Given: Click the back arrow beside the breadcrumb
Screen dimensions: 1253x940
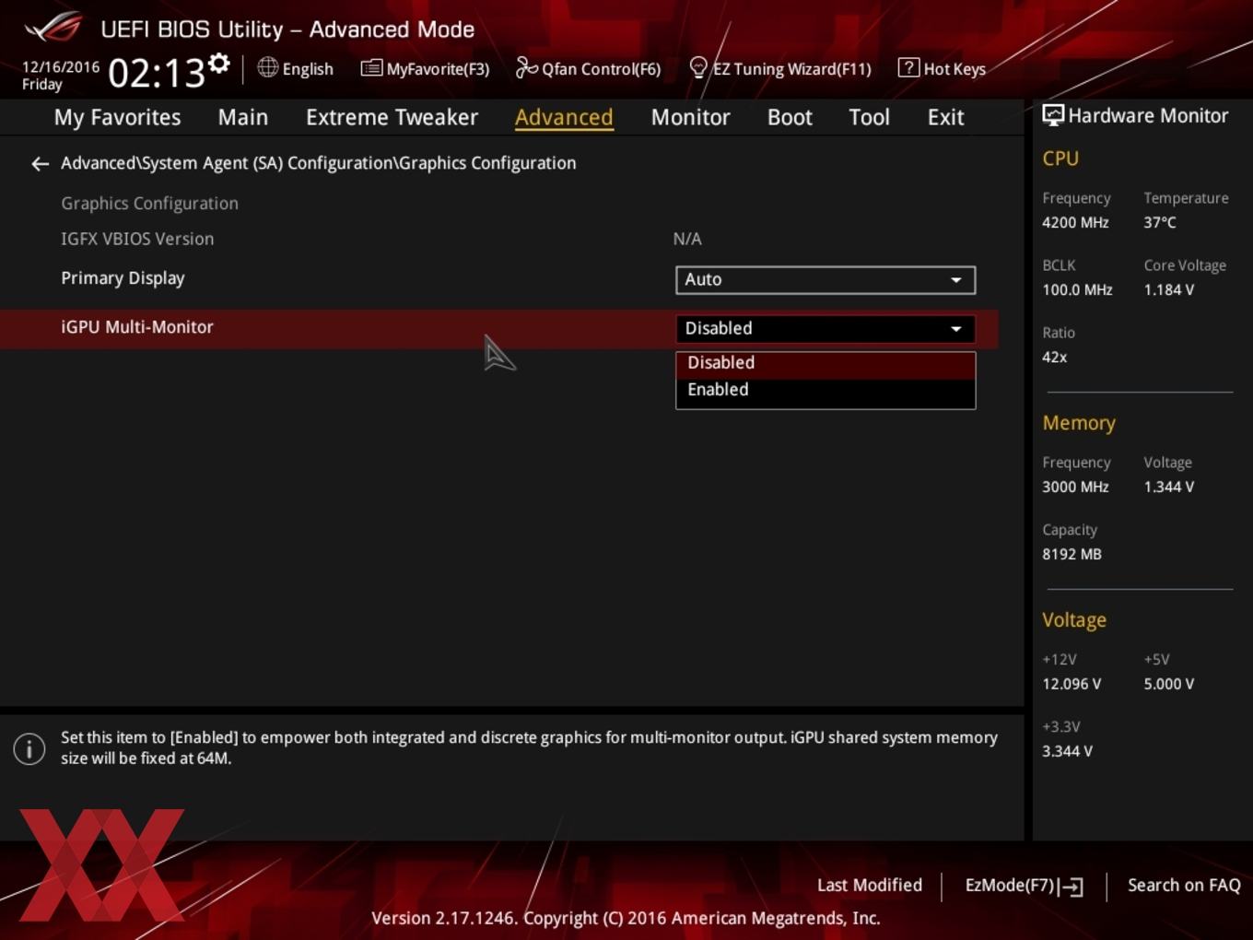Looking at the screenshot, I should coord(40,164).
